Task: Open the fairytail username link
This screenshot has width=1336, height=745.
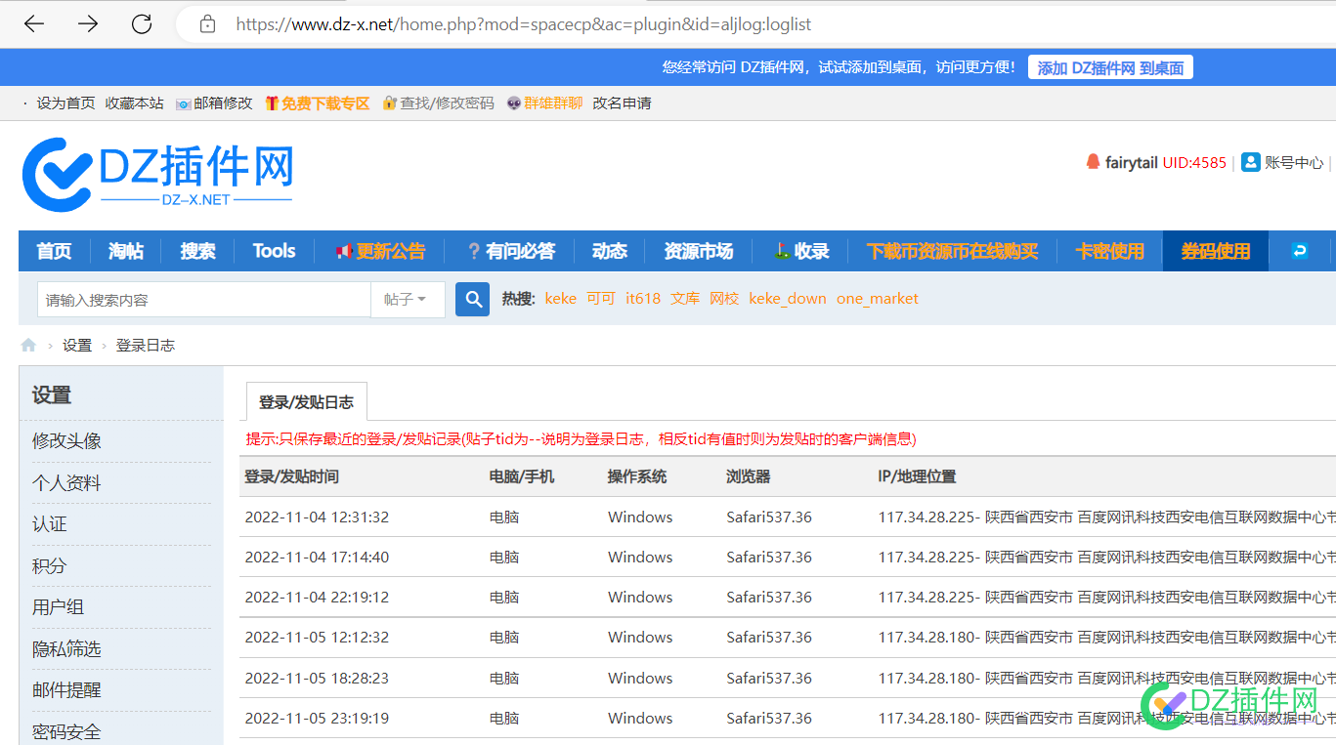Action: (x=1132, y=163)
